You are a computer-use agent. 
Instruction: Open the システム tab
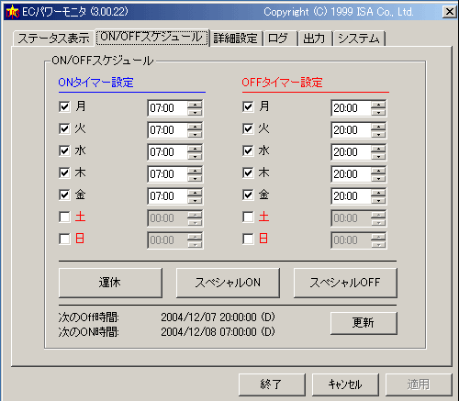tap(359, 39)
